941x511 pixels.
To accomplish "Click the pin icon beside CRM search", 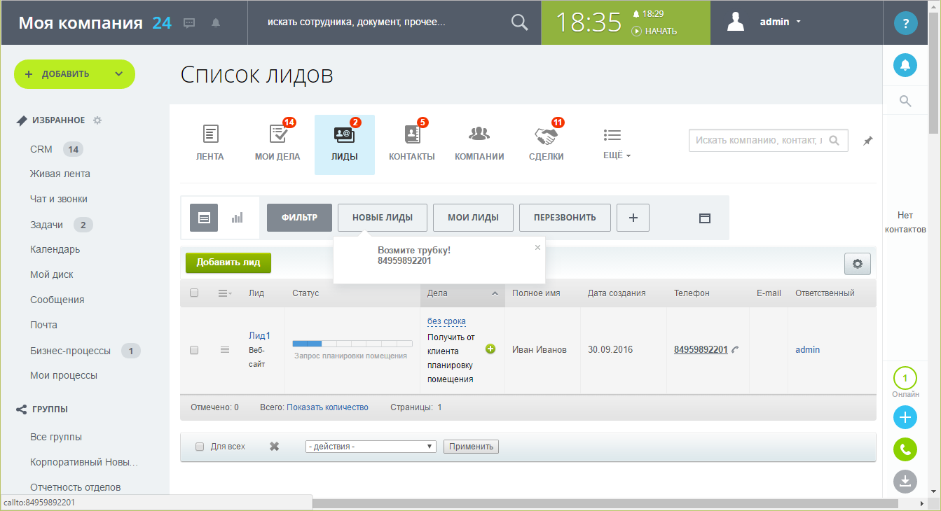I will pos(867,141).
